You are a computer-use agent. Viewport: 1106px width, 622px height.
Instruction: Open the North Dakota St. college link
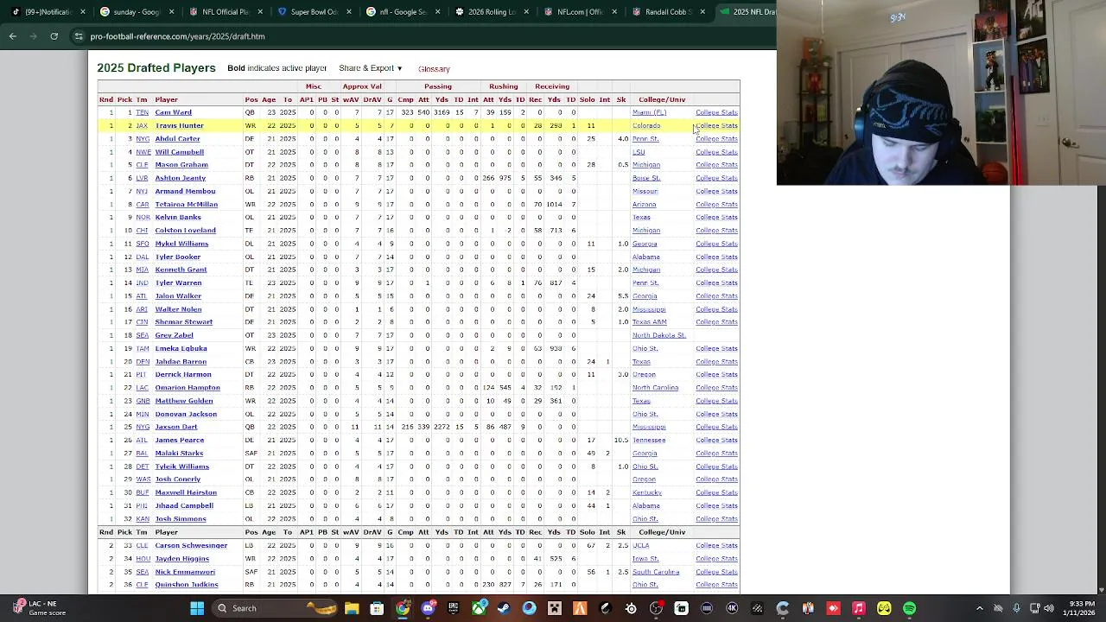coord(658,335)
